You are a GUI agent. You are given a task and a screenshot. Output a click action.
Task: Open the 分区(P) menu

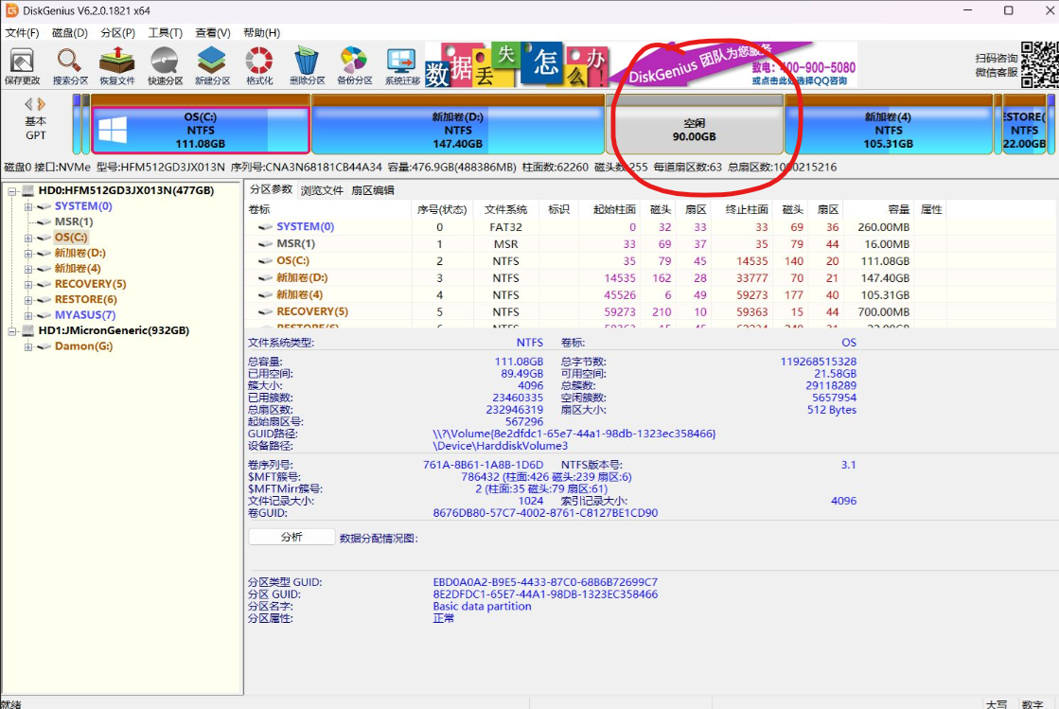tap(117, 32)
